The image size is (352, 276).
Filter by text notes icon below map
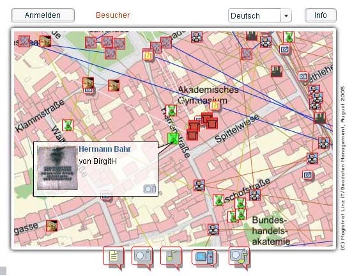[x=114, y=256]
